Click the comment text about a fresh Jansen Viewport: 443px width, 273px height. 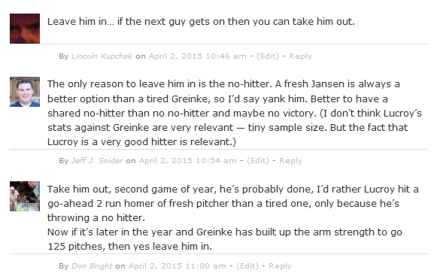pyautogui.click(x=235, y=113)
